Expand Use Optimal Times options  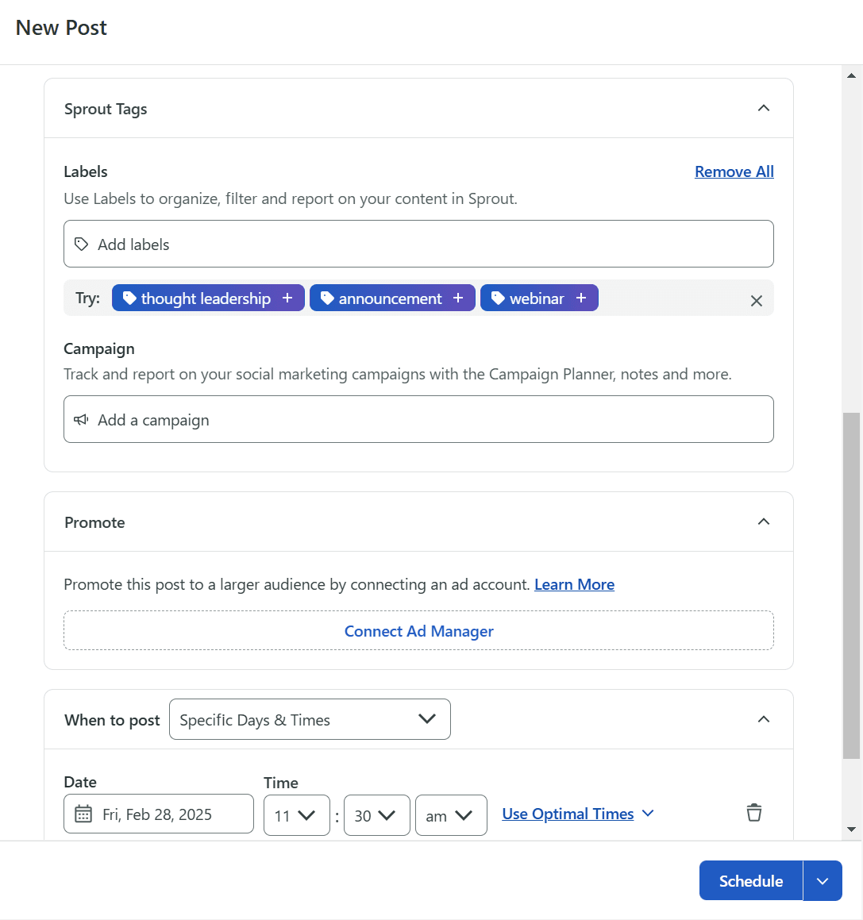pyautogui.click(x=577, y=814)
